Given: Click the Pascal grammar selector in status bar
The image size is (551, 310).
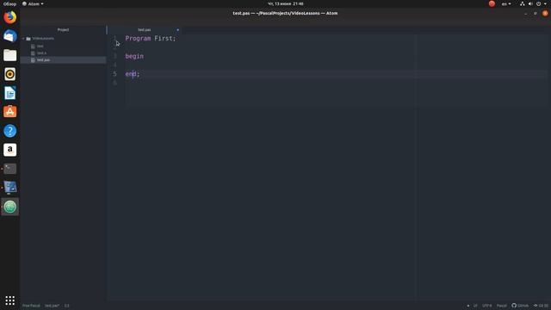Looking at the screenshot, I should click(501, 306).
